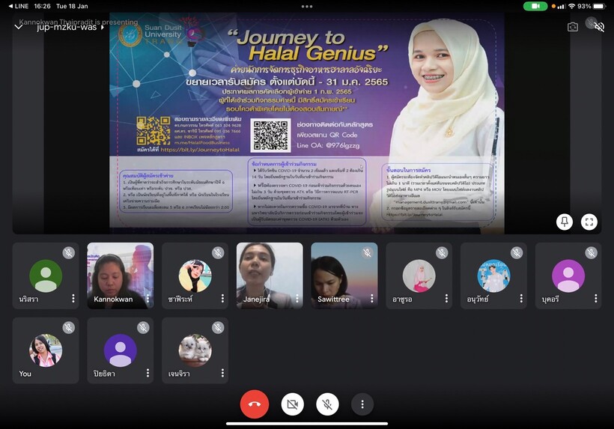Image resolution: width=614 pixels, height=429 pixels.
Task: Open the three-dot multitasking menu at top
Action: (307, 6)
